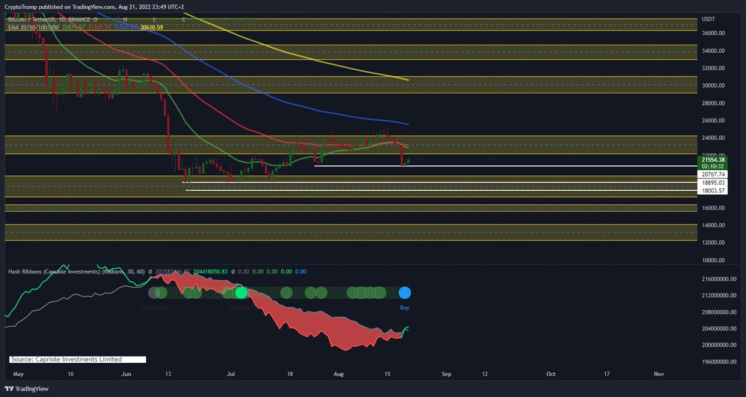
Task: Click the second Ø symbol in the indicator legend
Action: tap(233, 272)
